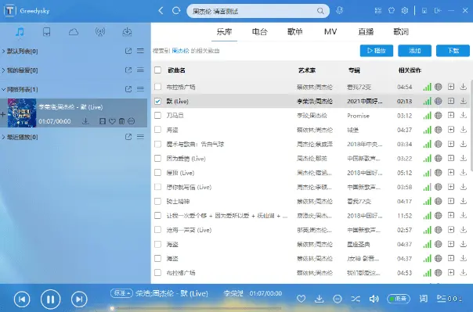The image size is (473, 312).
Task: Switch to the 电台 tab
Action: tap(260, 31)
